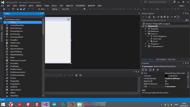Click the Open File folder toolbar icon
Screen dimensions: 190x107
pyautogui.click(x=18, y=9)
